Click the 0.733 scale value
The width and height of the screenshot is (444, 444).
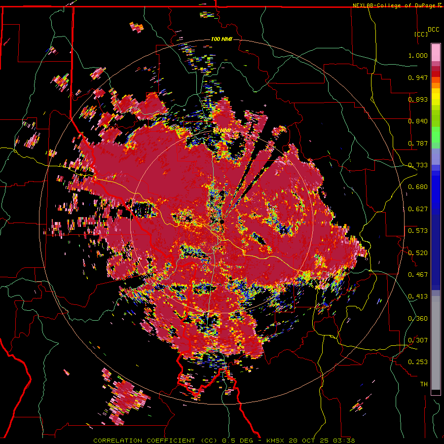coord(418,165)
